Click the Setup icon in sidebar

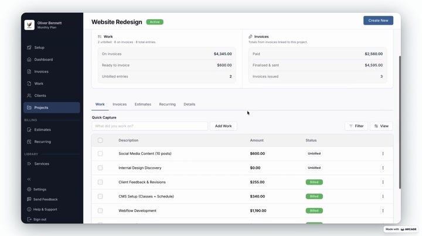[29, 47]
